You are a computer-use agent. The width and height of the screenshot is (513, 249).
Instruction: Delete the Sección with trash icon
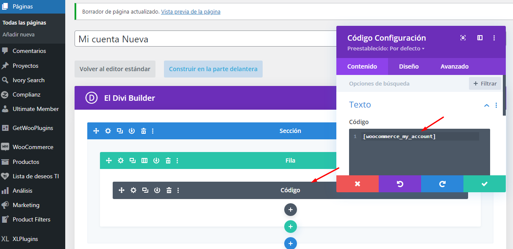click(x=144, y=131)
